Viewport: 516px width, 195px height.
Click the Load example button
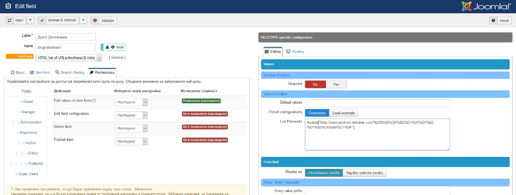pyautogui.click(x=344, y=113)
